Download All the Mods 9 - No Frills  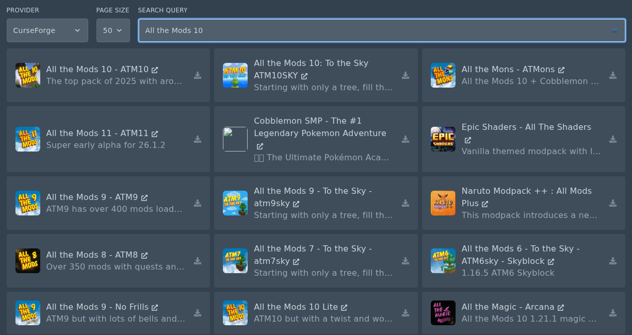(198, 313)
